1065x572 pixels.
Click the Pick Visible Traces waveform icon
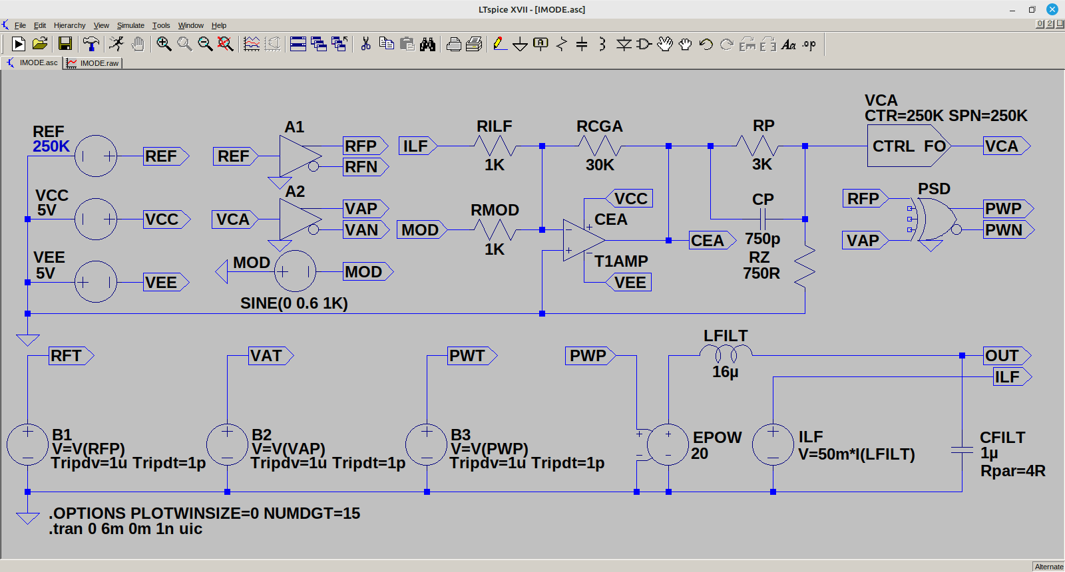coord(252,44)
